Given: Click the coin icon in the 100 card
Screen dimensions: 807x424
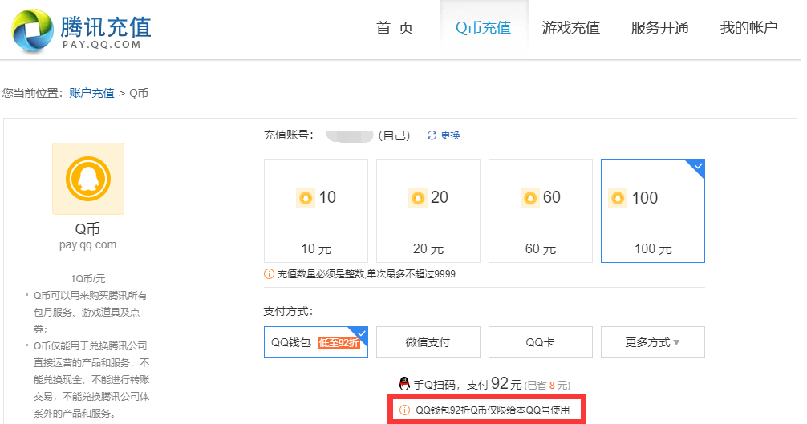Looking at the screenshot, I should click(618, 198).
